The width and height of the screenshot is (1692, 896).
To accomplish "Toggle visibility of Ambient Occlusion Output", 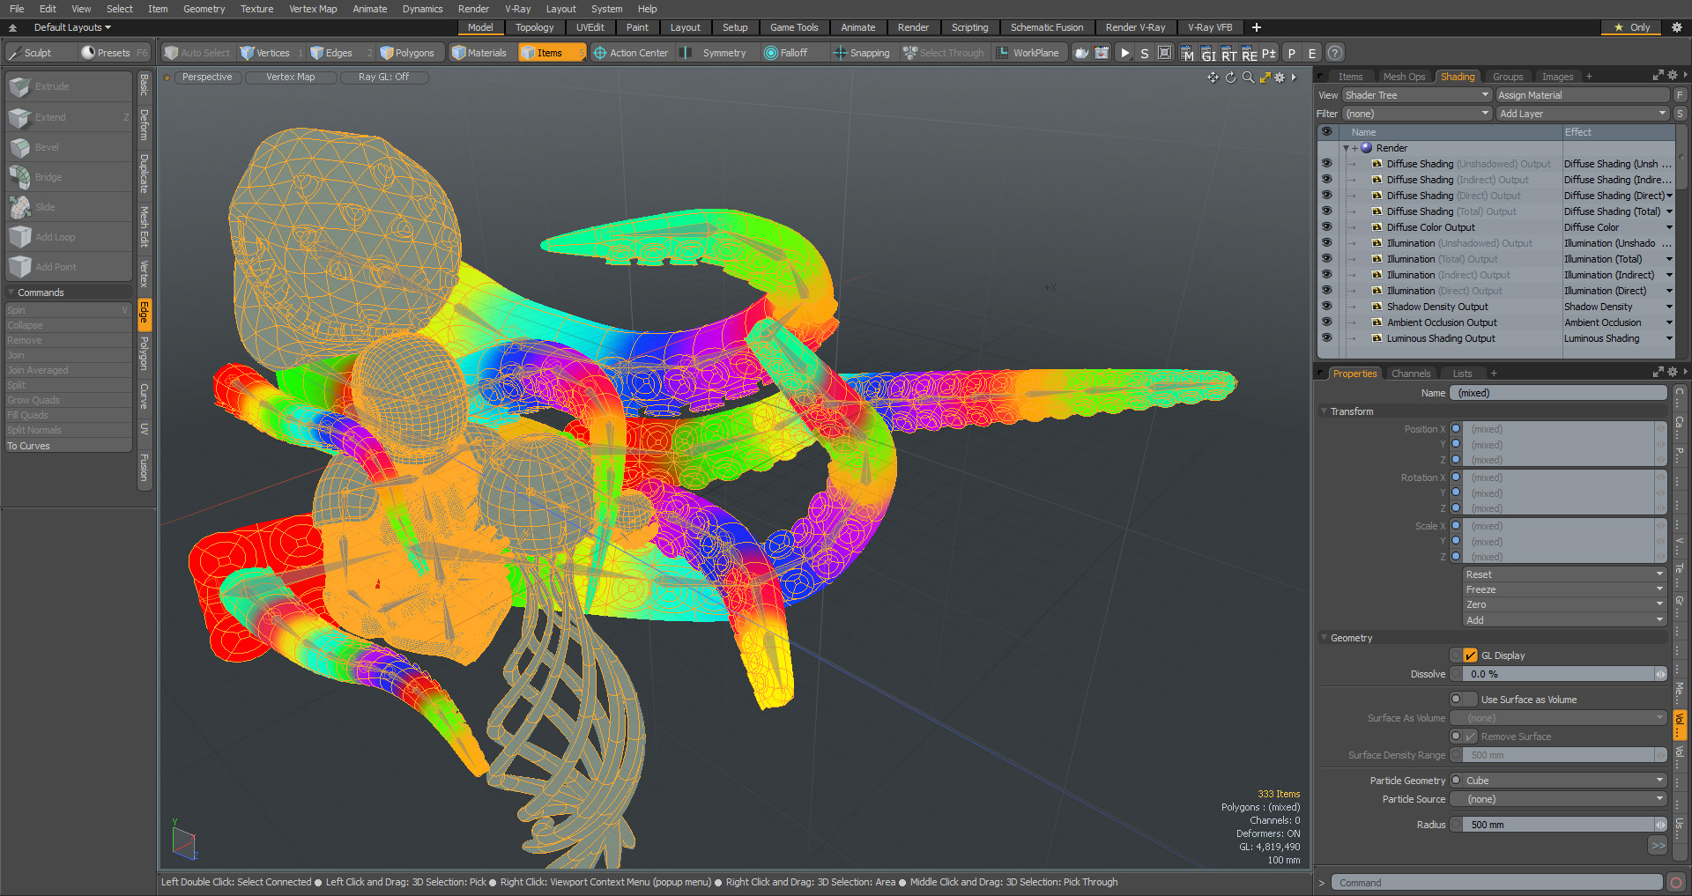I will 1326,322.
